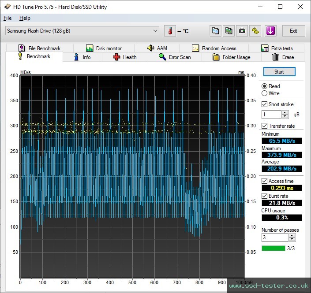This screenshot has width=311, height=293.
Task: Switch to the Disk monitor tab
Action: coord(104,48)
